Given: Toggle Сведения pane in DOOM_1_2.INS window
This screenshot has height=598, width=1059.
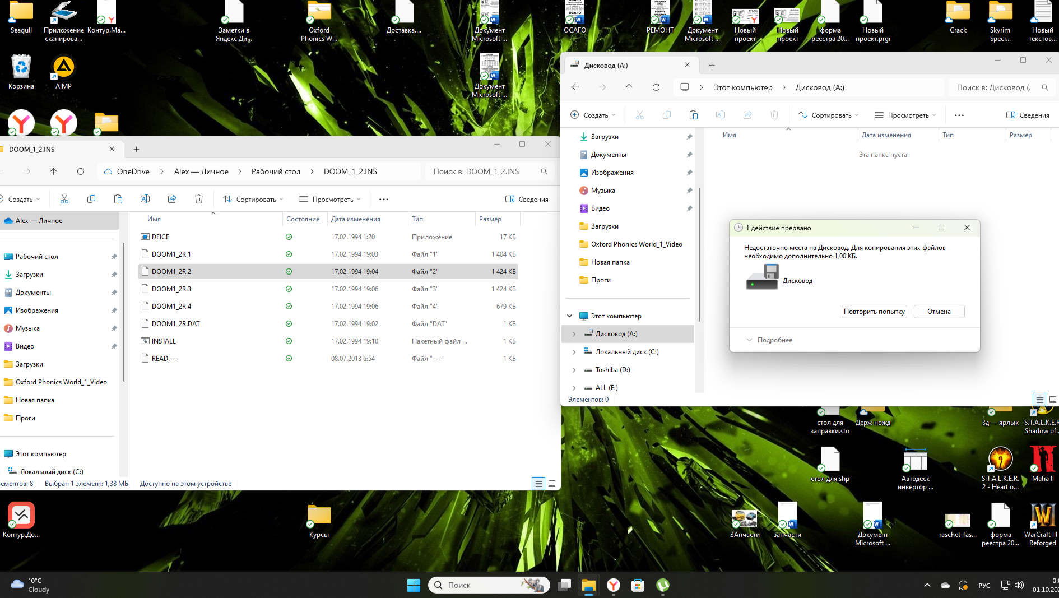Looking at the screenshot, I should pyautogui.click(x=527, y=199).
